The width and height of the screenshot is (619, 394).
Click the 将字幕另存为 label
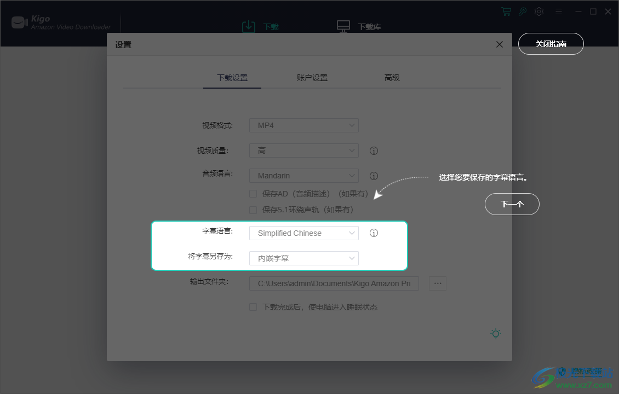210,256
